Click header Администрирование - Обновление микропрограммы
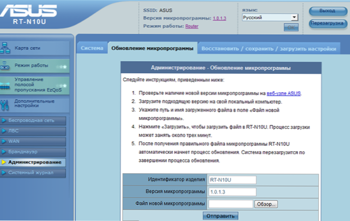The image size is (350, 221). tap(221, 68)
